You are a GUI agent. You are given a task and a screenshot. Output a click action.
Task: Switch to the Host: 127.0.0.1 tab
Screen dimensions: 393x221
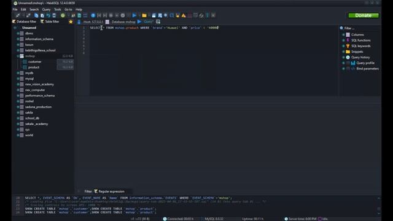(x=90, y=22)
